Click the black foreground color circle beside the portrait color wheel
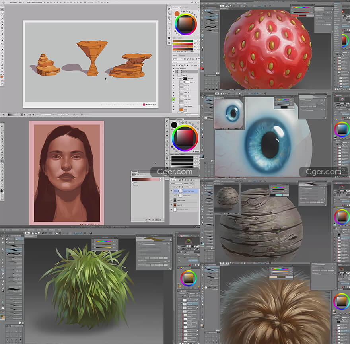The width and height of the screenshot is (350, 344). click(174, 125)
